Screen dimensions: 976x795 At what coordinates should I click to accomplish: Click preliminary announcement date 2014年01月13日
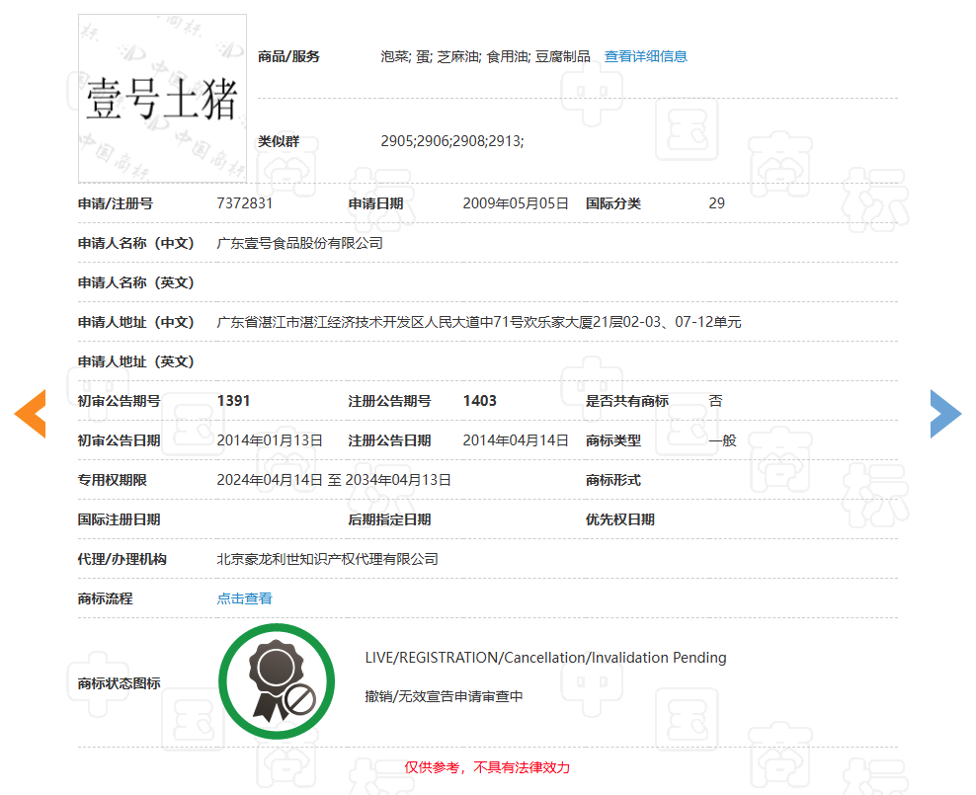tap(270, 440)
